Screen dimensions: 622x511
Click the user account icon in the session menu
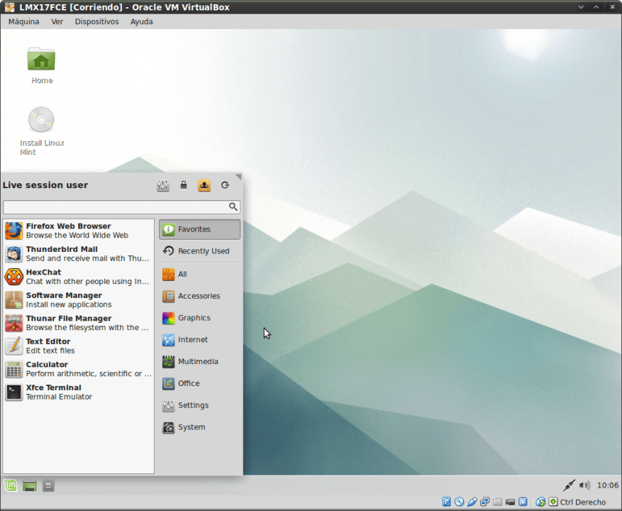click(x=204, y=185)
